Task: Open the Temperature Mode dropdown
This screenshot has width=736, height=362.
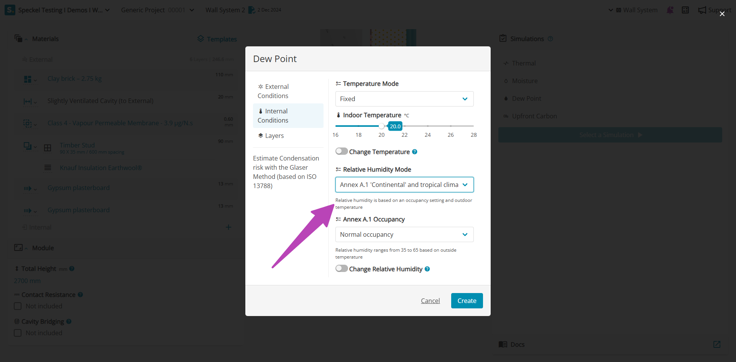Action: tap(404, 99)
